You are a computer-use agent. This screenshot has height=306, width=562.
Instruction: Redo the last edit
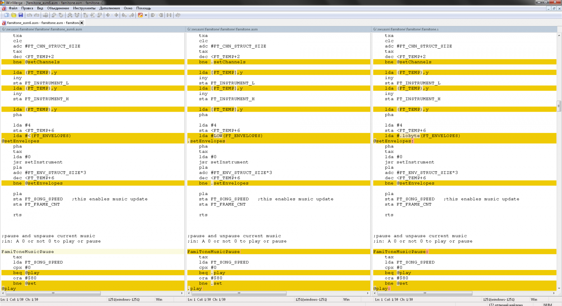coord(36,15)
